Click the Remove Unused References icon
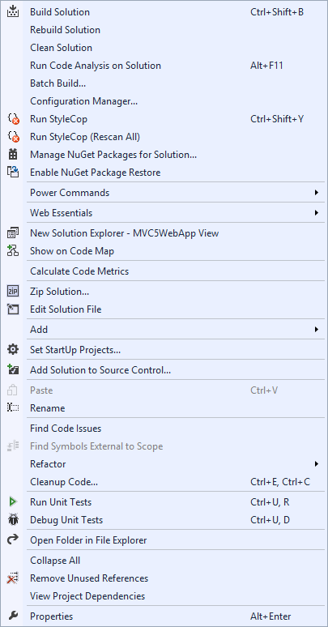This screenshot has width=328, height=627. [x=13, y=578]
